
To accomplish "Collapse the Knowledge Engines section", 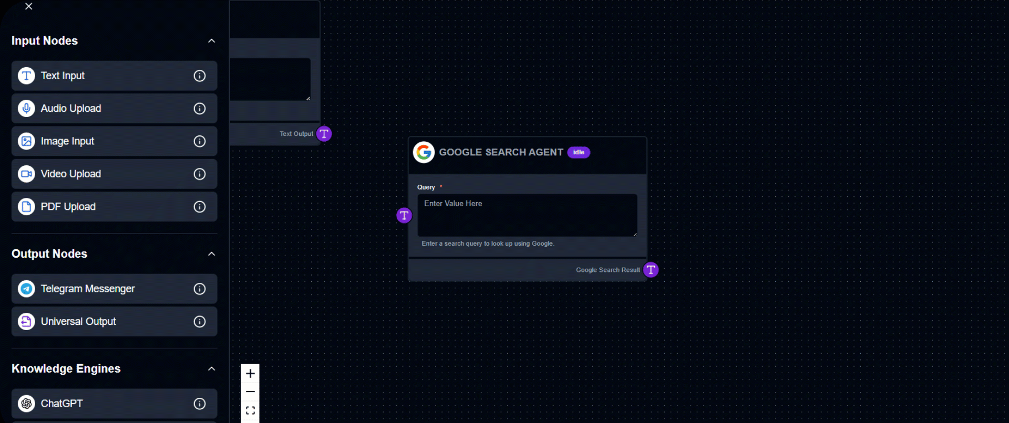I will [211, 369].
